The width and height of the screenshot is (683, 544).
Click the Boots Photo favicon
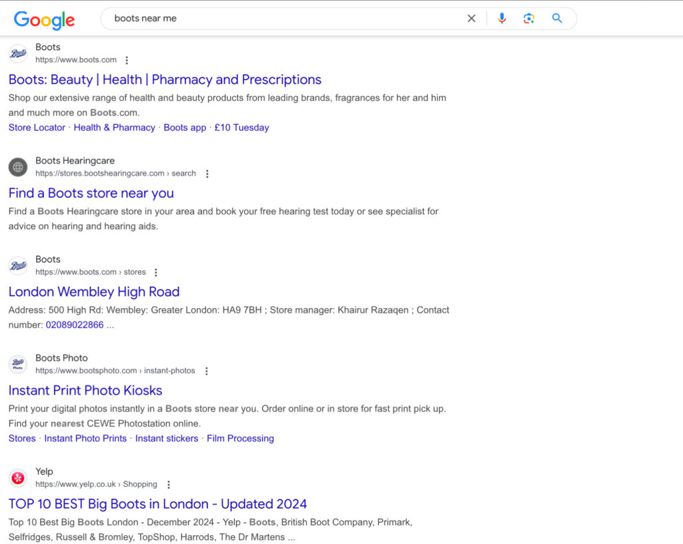pos(18,364)
